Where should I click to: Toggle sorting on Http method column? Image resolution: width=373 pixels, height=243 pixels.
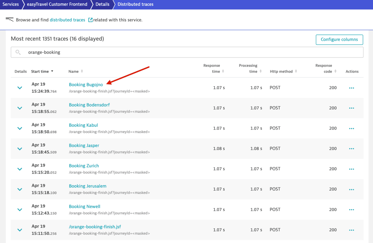(x=296, y=71)
